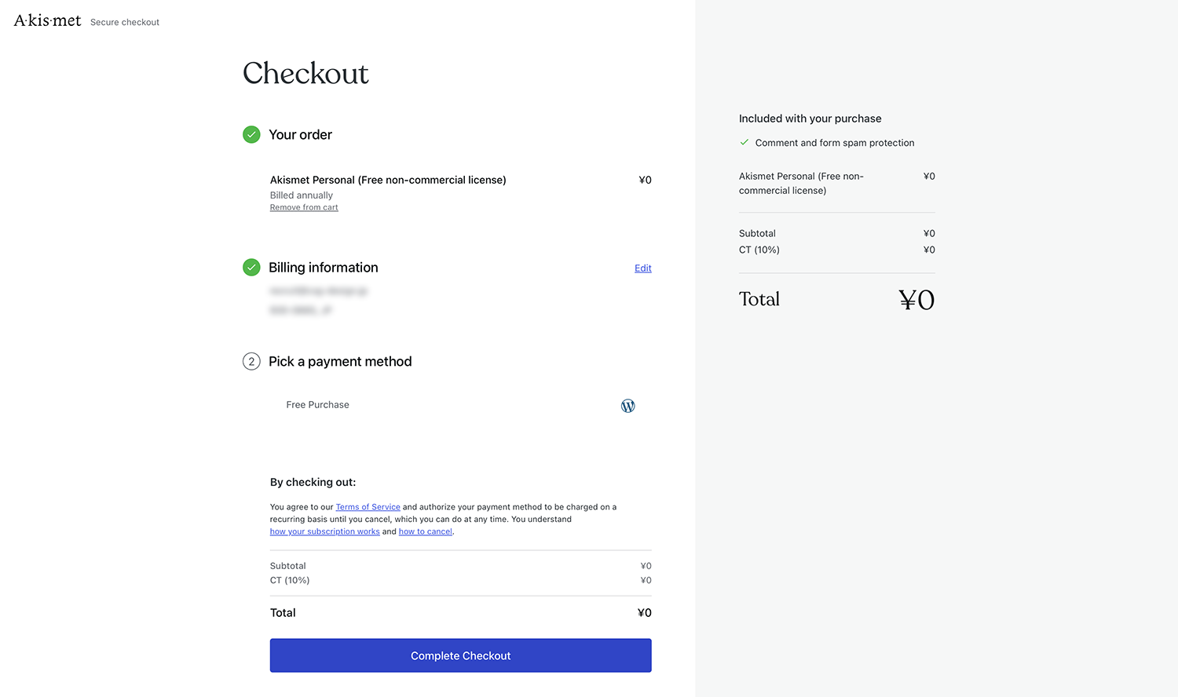Screen dimensions: 1178x697
Task: Click the Akismet Personal product name in order
Action: tap(388, 181)
